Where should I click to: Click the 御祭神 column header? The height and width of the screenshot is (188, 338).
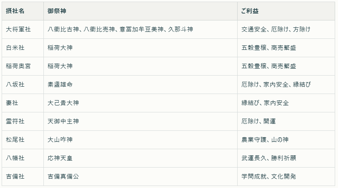(x=57, y=11)
